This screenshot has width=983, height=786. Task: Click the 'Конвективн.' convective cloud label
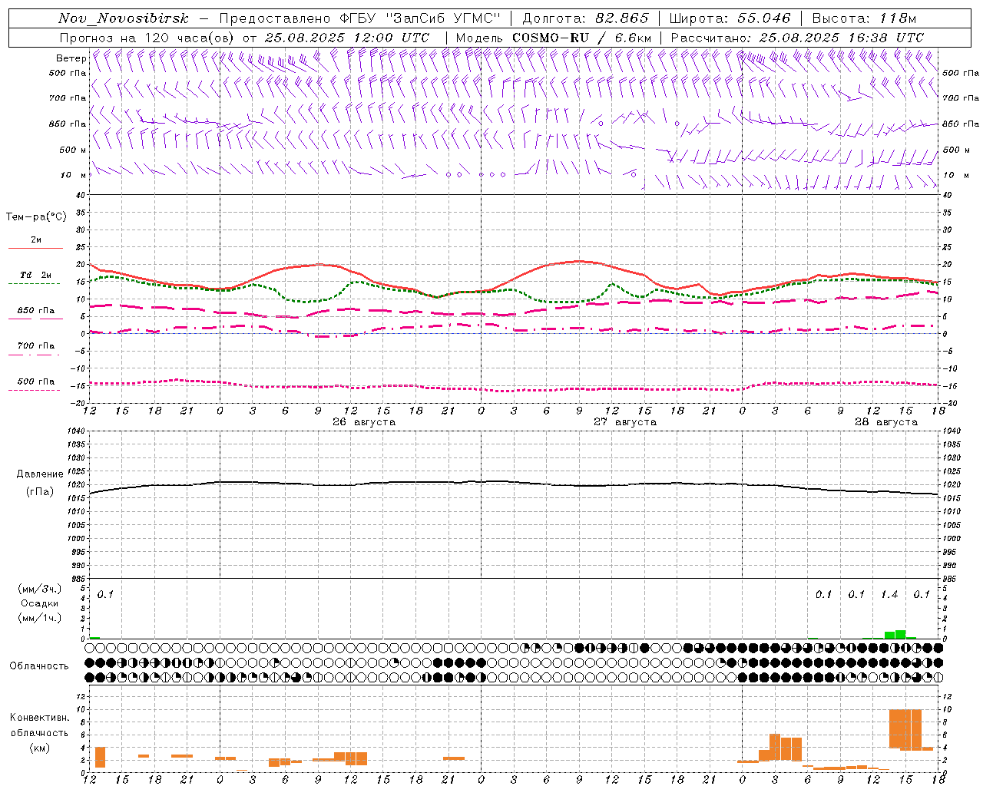pyautogui.click(x=40, y=718)
